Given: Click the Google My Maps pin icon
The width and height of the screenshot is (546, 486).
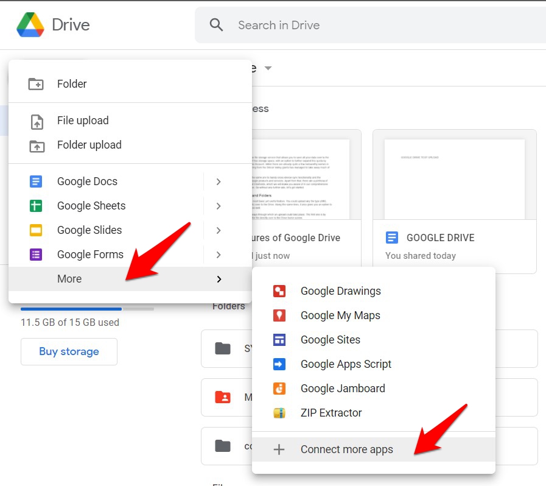Looking at the screenshot, I should [x=279, y=315].
